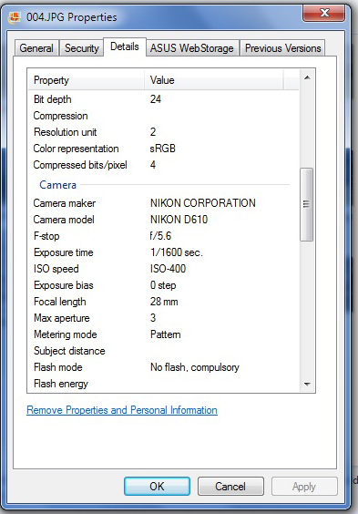Open the Security tab

tap(82, 48)
